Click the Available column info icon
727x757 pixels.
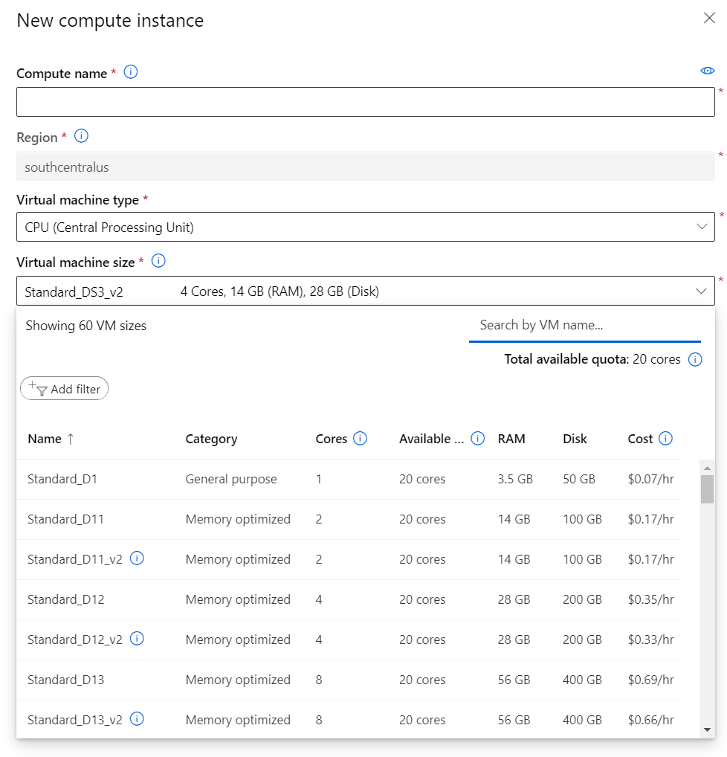[x=477, y=438]
